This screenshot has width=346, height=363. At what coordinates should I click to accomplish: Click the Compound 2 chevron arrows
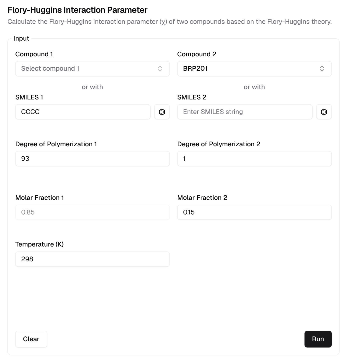(x=322, y=69)
